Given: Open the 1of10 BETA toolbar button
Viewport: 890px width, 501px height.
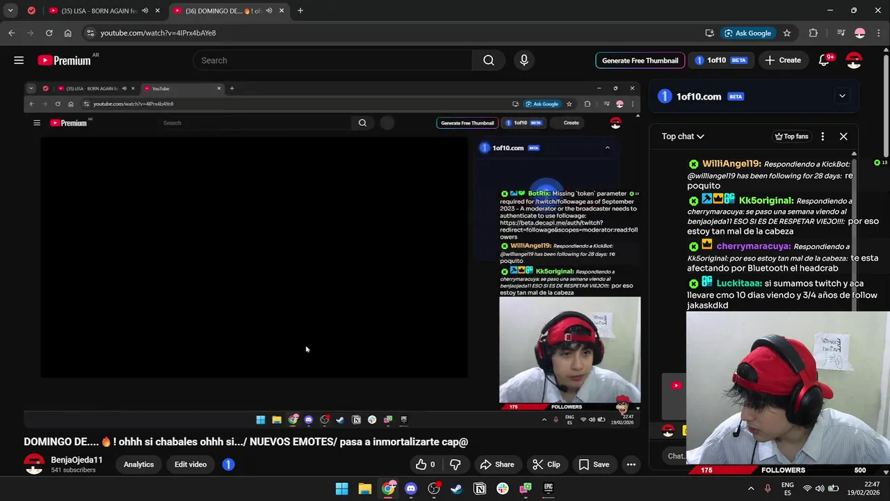Looking at the screenshot, I should (721, 61).
